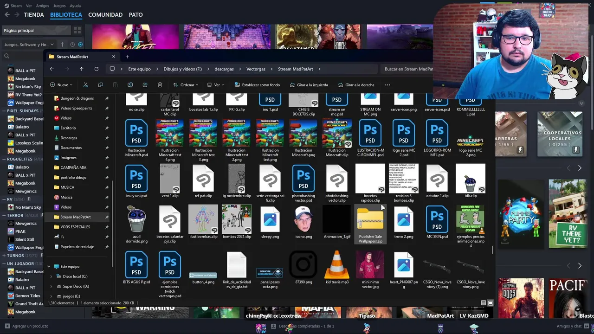Go up one folder with the up arrow
594x334 pixels.
click(81, 69)
